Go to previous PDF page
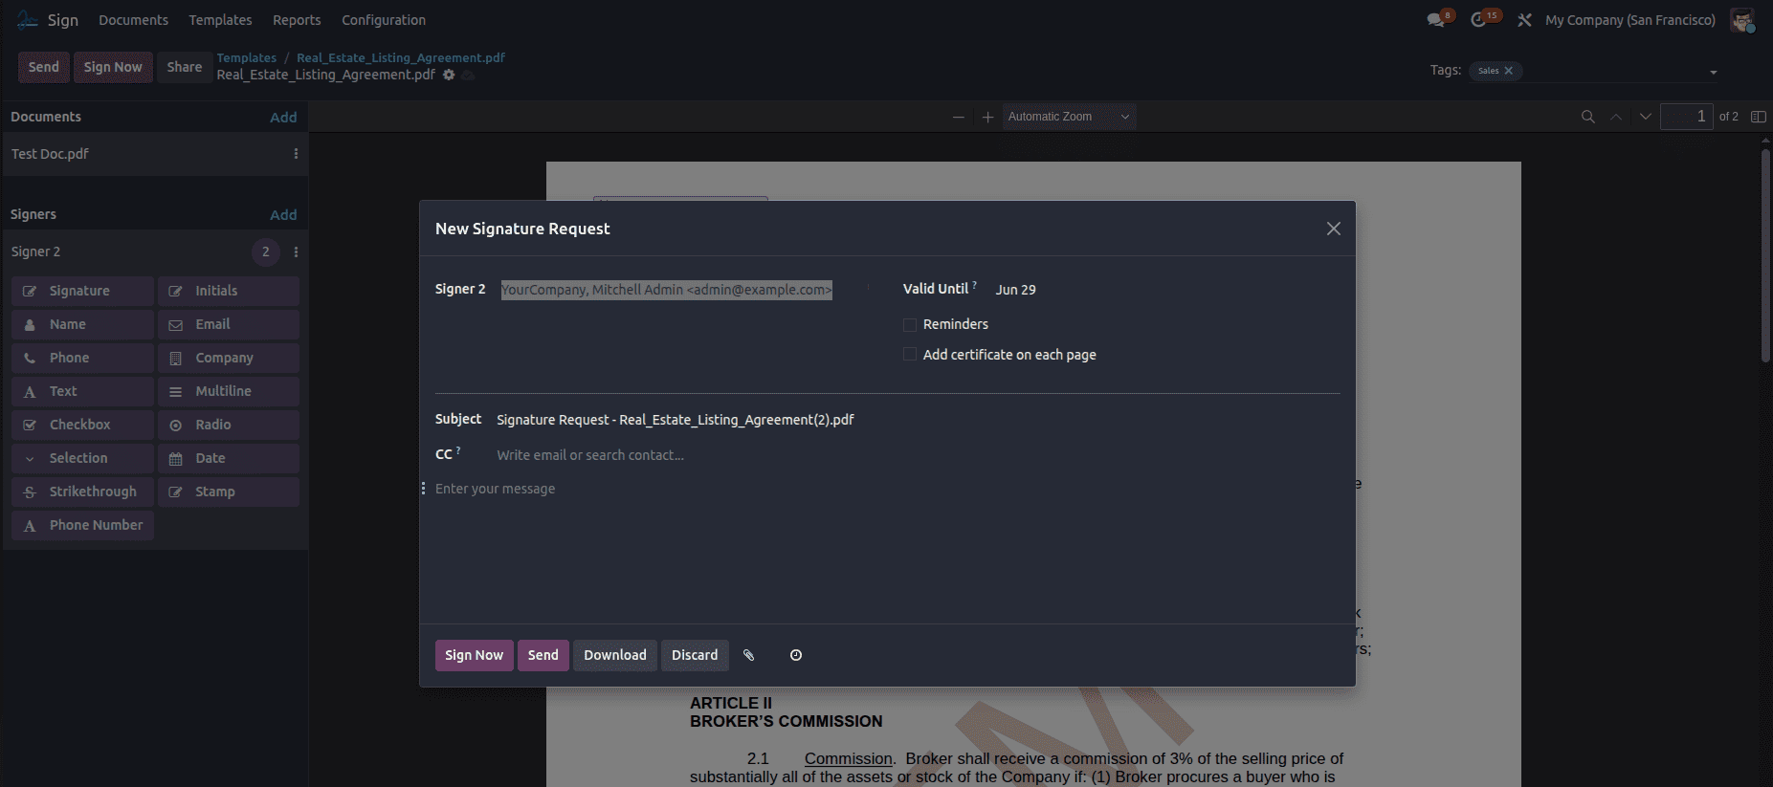The image size is (1773, 787). click(x=1616, y=117)
